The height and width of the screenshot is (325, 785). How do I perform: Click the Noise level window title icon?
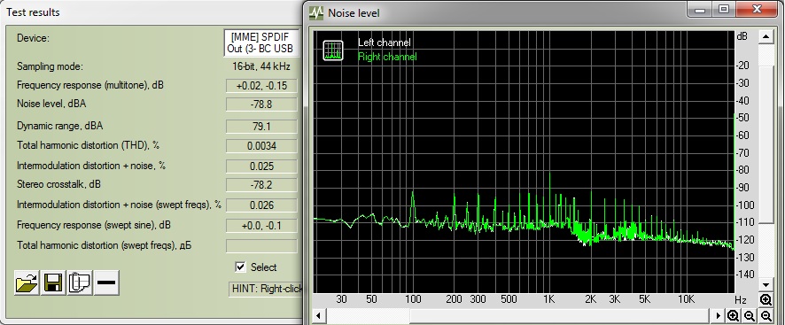coord(316,12)
